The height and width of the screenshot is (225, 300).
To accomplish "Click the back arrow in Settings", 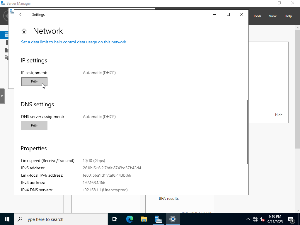I will point(21,14).
